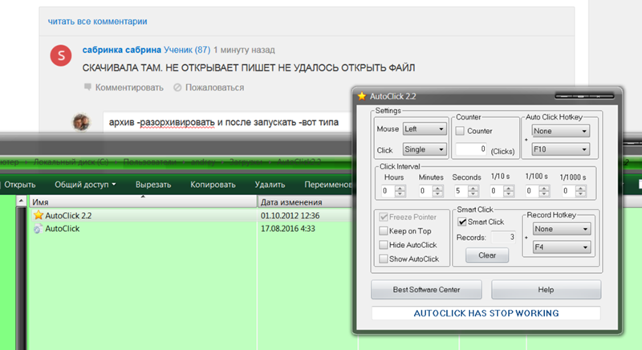Click the Hours spinner arrows
This screenshot has height=350, width=642.
(x=400, y=191)
